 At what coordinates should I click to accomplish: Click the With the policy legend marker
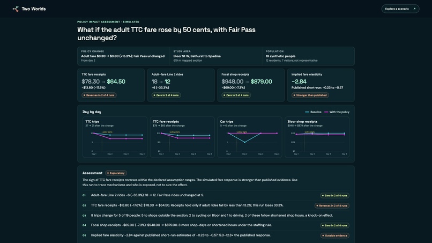[326, 112]
